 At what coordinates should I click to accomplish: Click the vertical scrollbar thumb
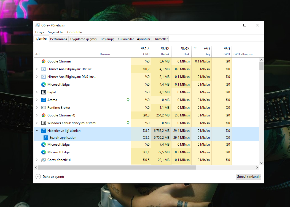[x=261, y=66]
